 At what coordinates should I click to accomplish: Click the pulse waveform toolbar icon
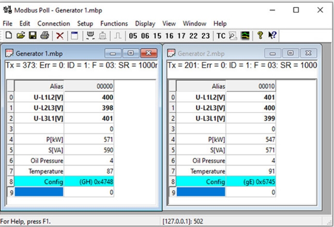tap(118, 35)
